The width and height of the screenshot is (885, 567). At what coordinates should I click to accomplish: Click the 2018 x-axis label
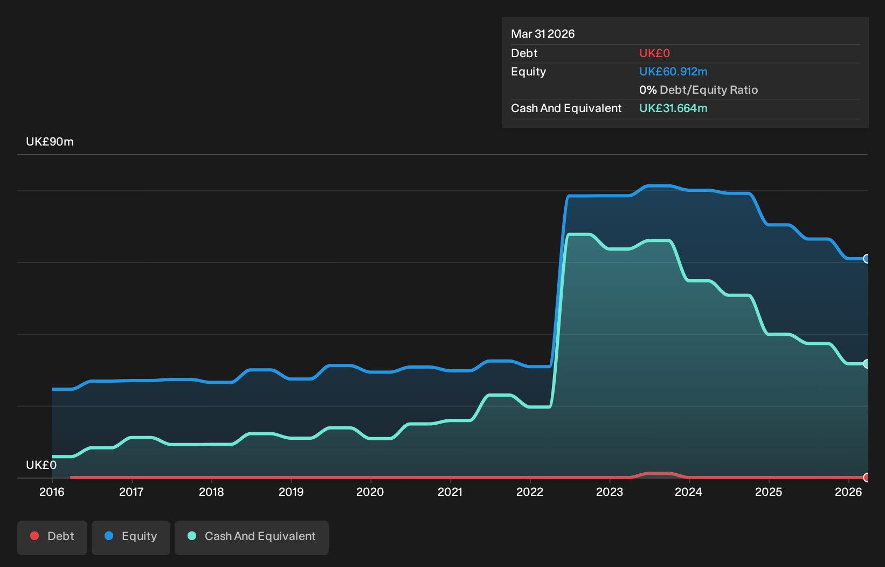pos(211,492)
